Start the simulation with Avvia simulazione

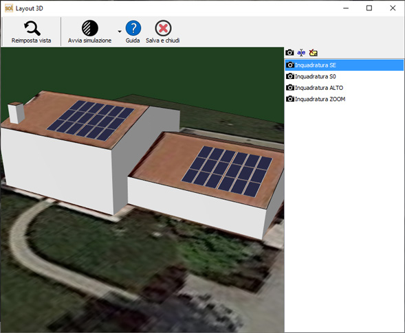coord(89,32)
